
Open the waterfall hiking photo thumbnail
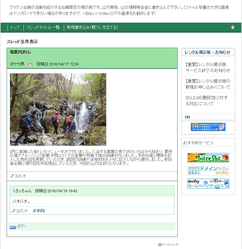click(x=58, y=110)
